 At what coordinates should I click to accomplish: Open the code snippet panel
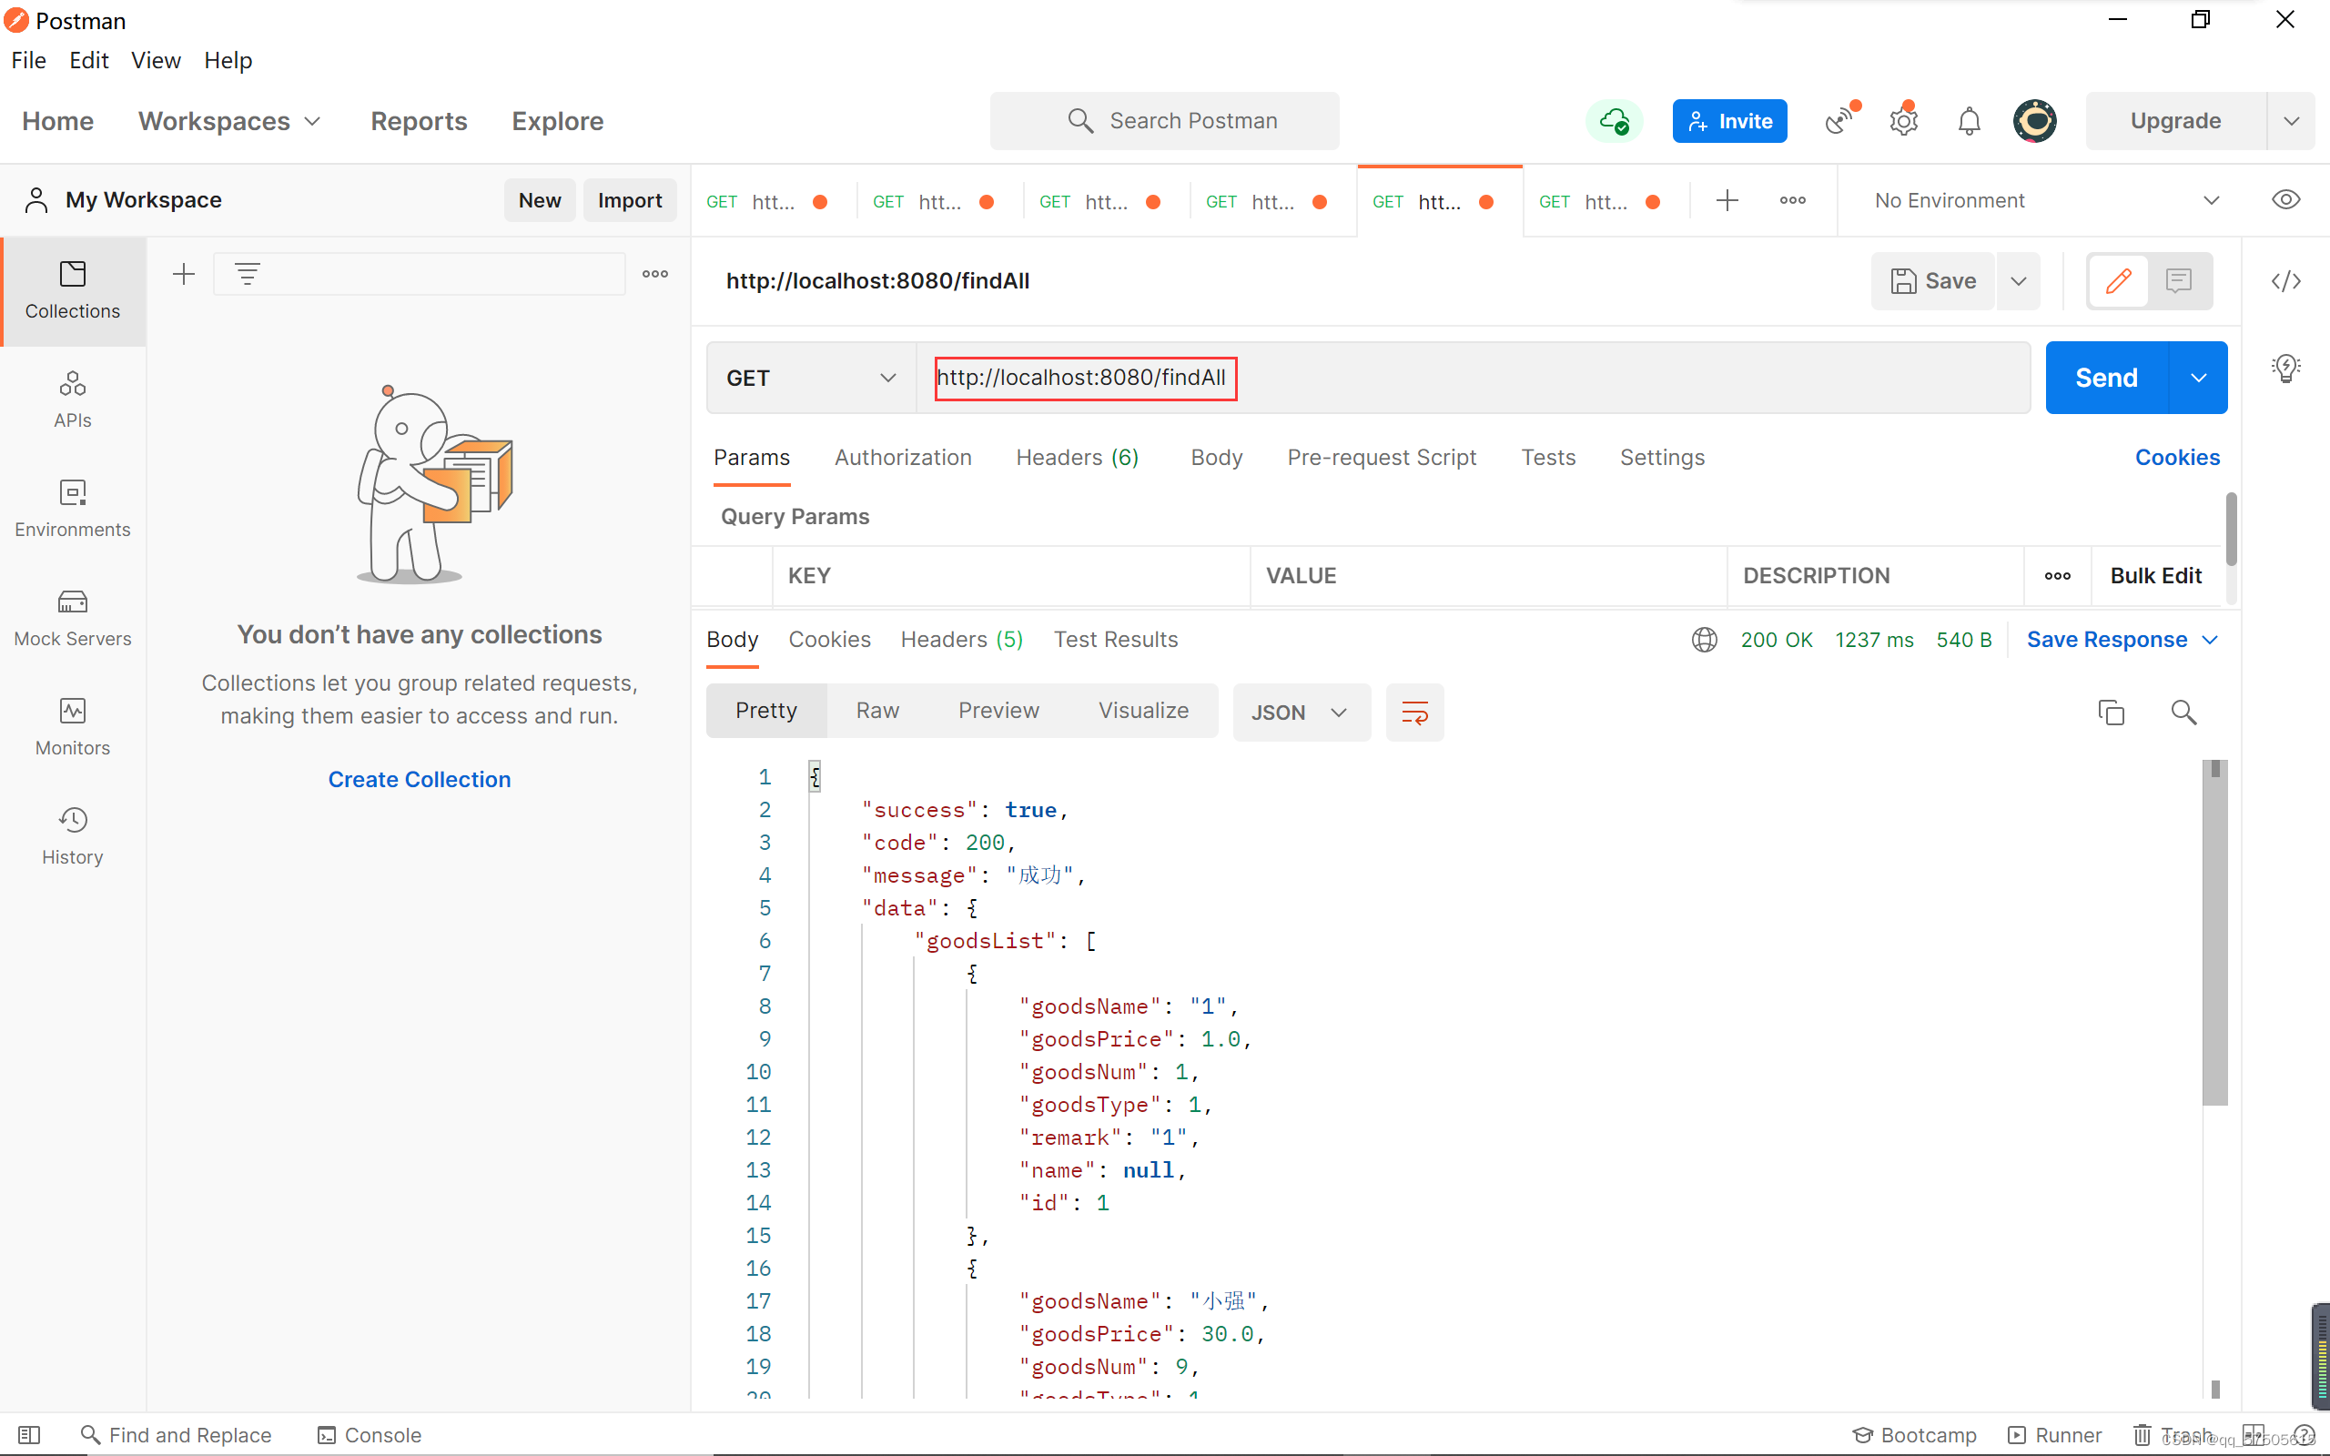point(2287,281)
